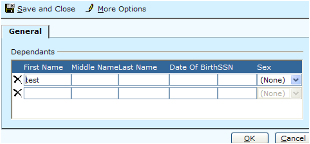Click the SSN field in second row

pos(237,93)
